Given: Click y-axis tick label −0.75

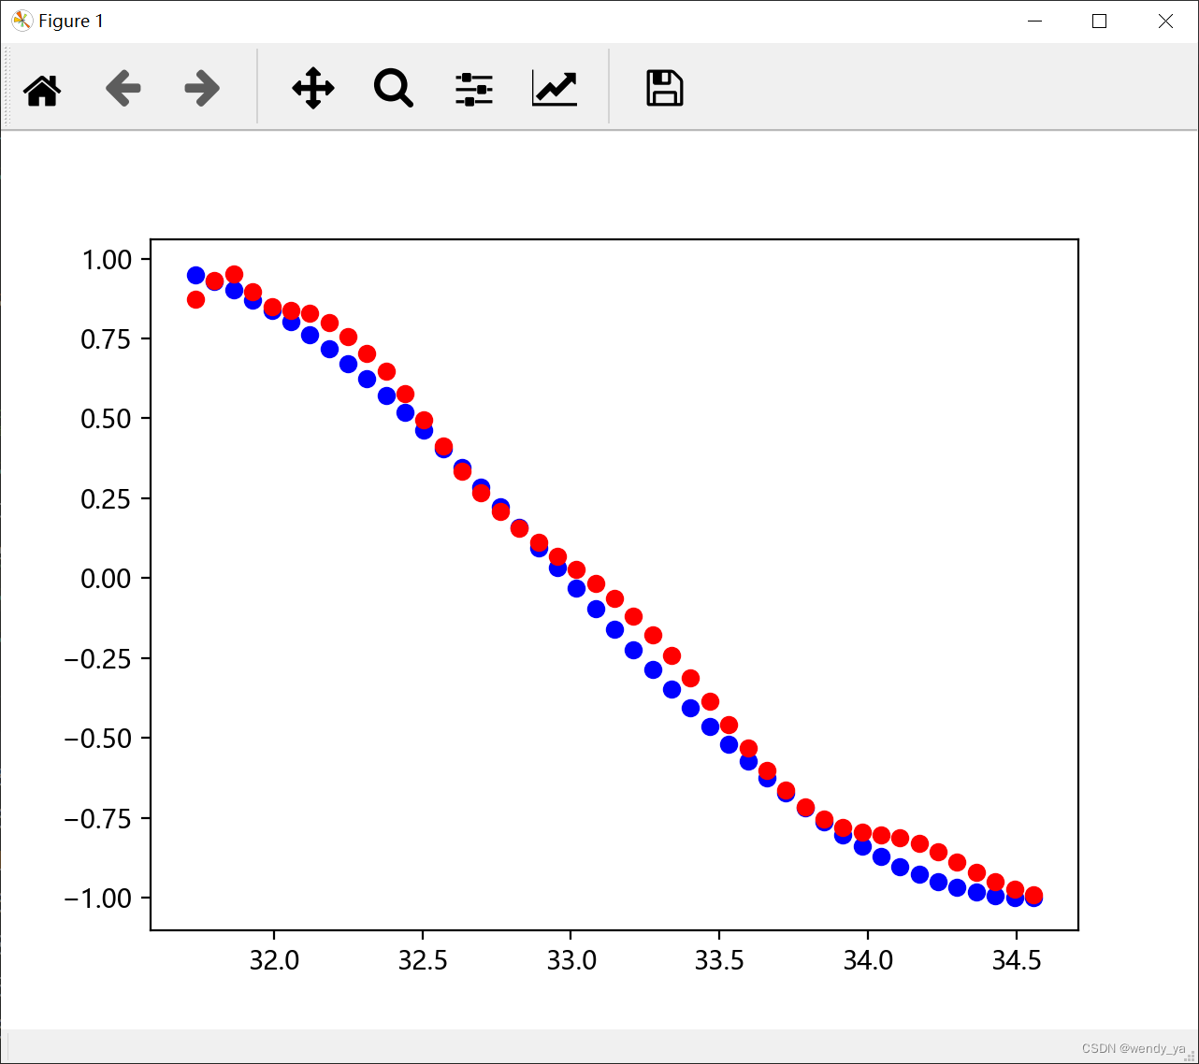Looking at the screenshot, I should click(98, 818).
